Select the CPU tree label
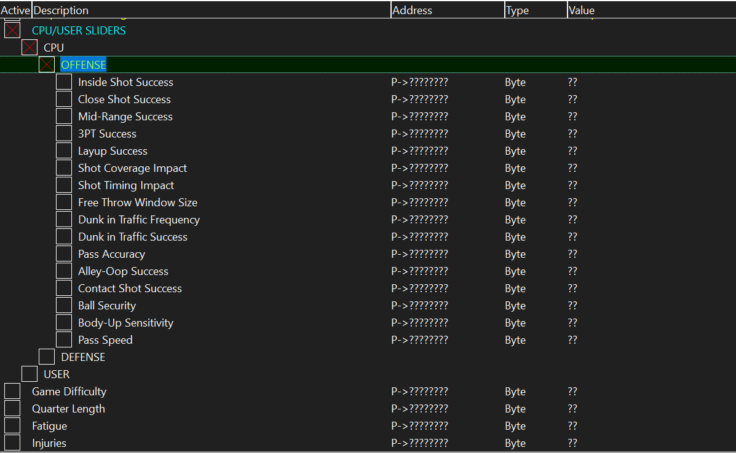The image size is (736, 453). point(53,48)
